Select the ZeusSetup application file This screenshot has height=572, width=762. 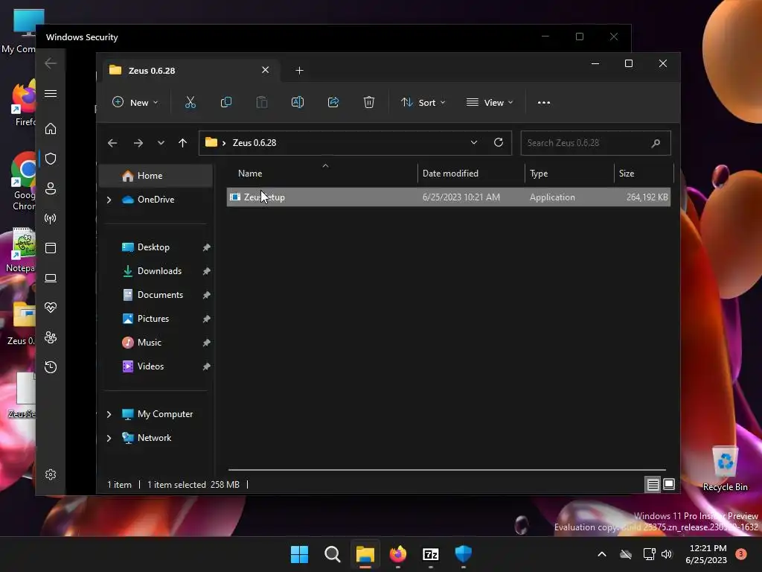point(449,197)
